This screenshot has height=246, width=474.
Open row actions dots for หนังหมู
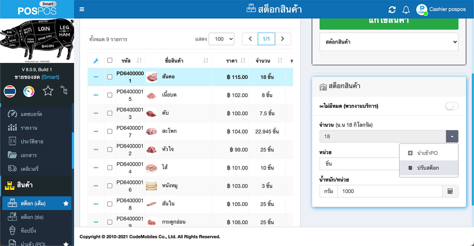(96, 186)
